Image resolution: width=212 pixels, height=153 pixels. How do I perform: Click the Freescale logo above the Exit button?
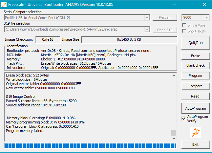pos(196,133)
